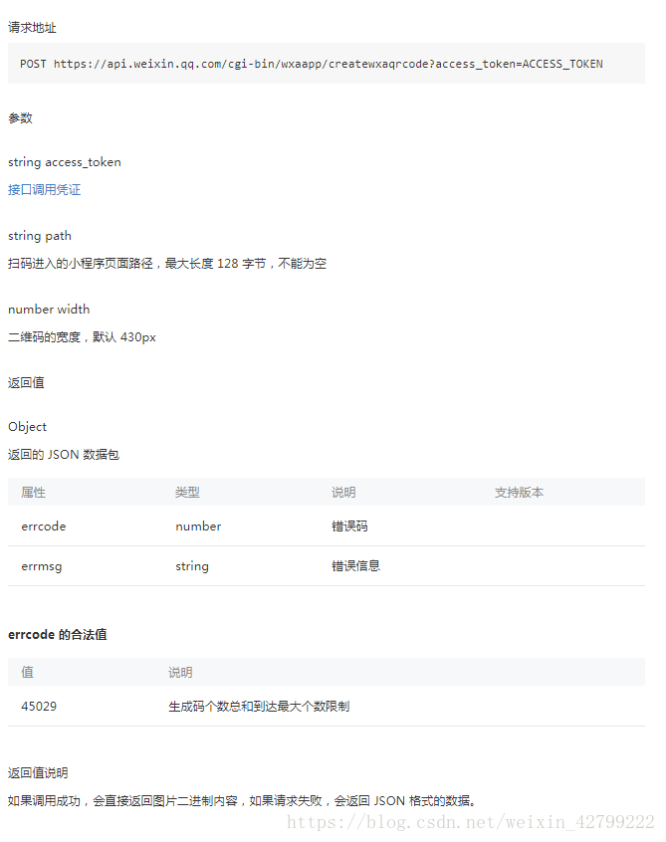
Task: Click the 'errmsg' table cell
Action: tap(42, 566)
